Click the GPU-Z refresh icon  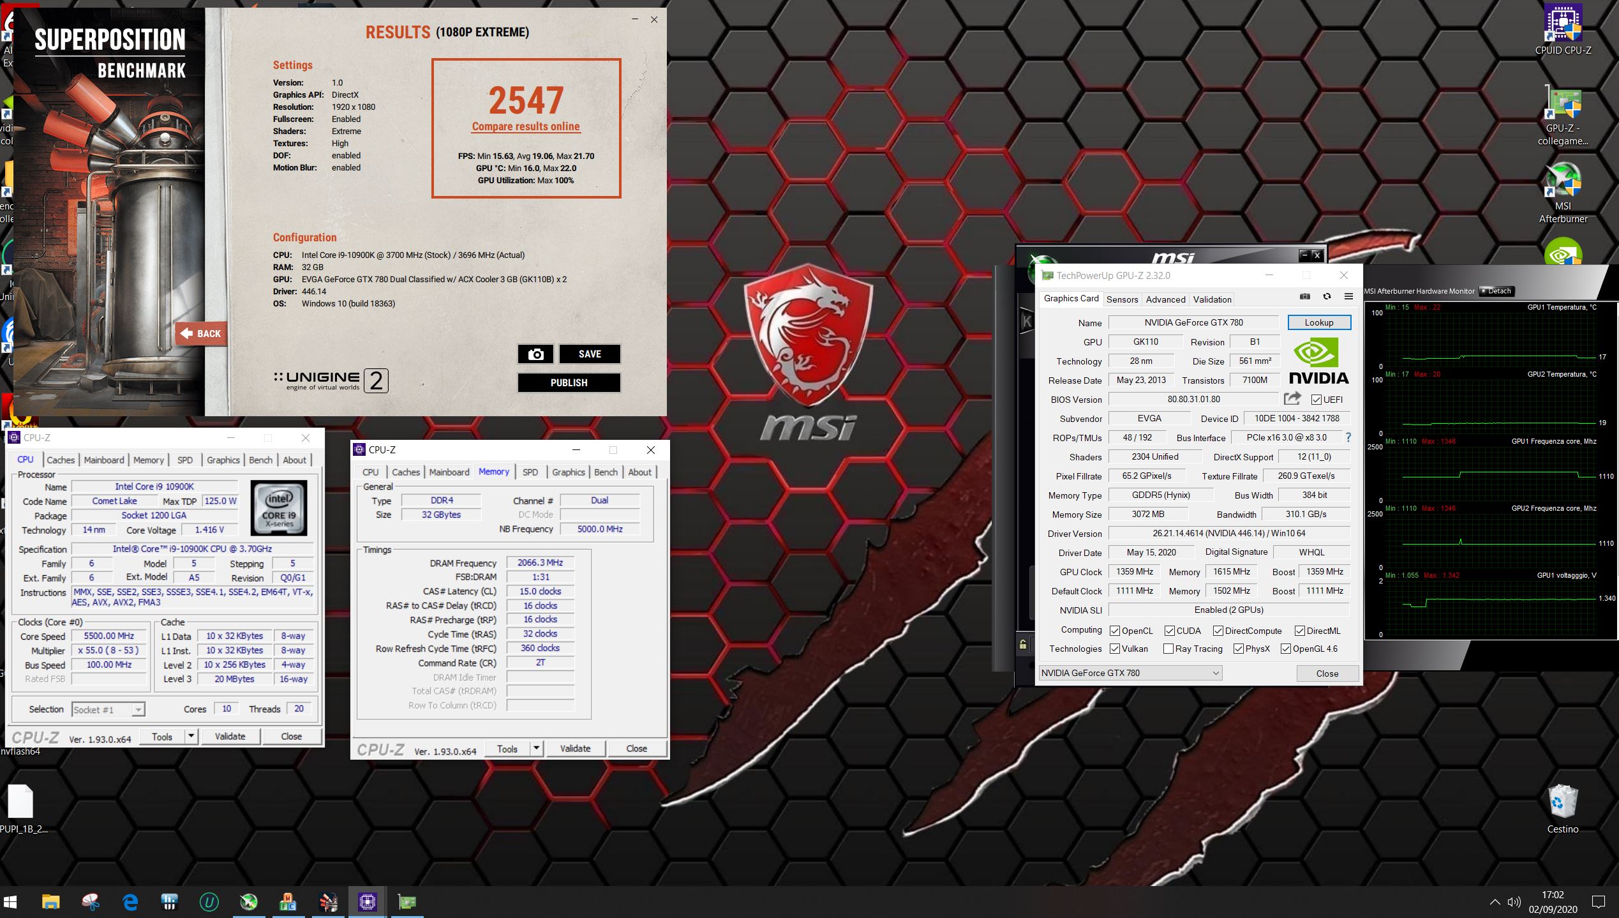point(1327,297)
